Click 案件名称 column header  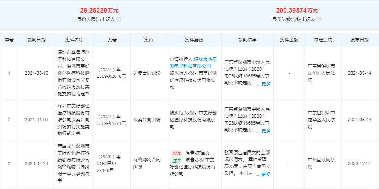(75, 40)
